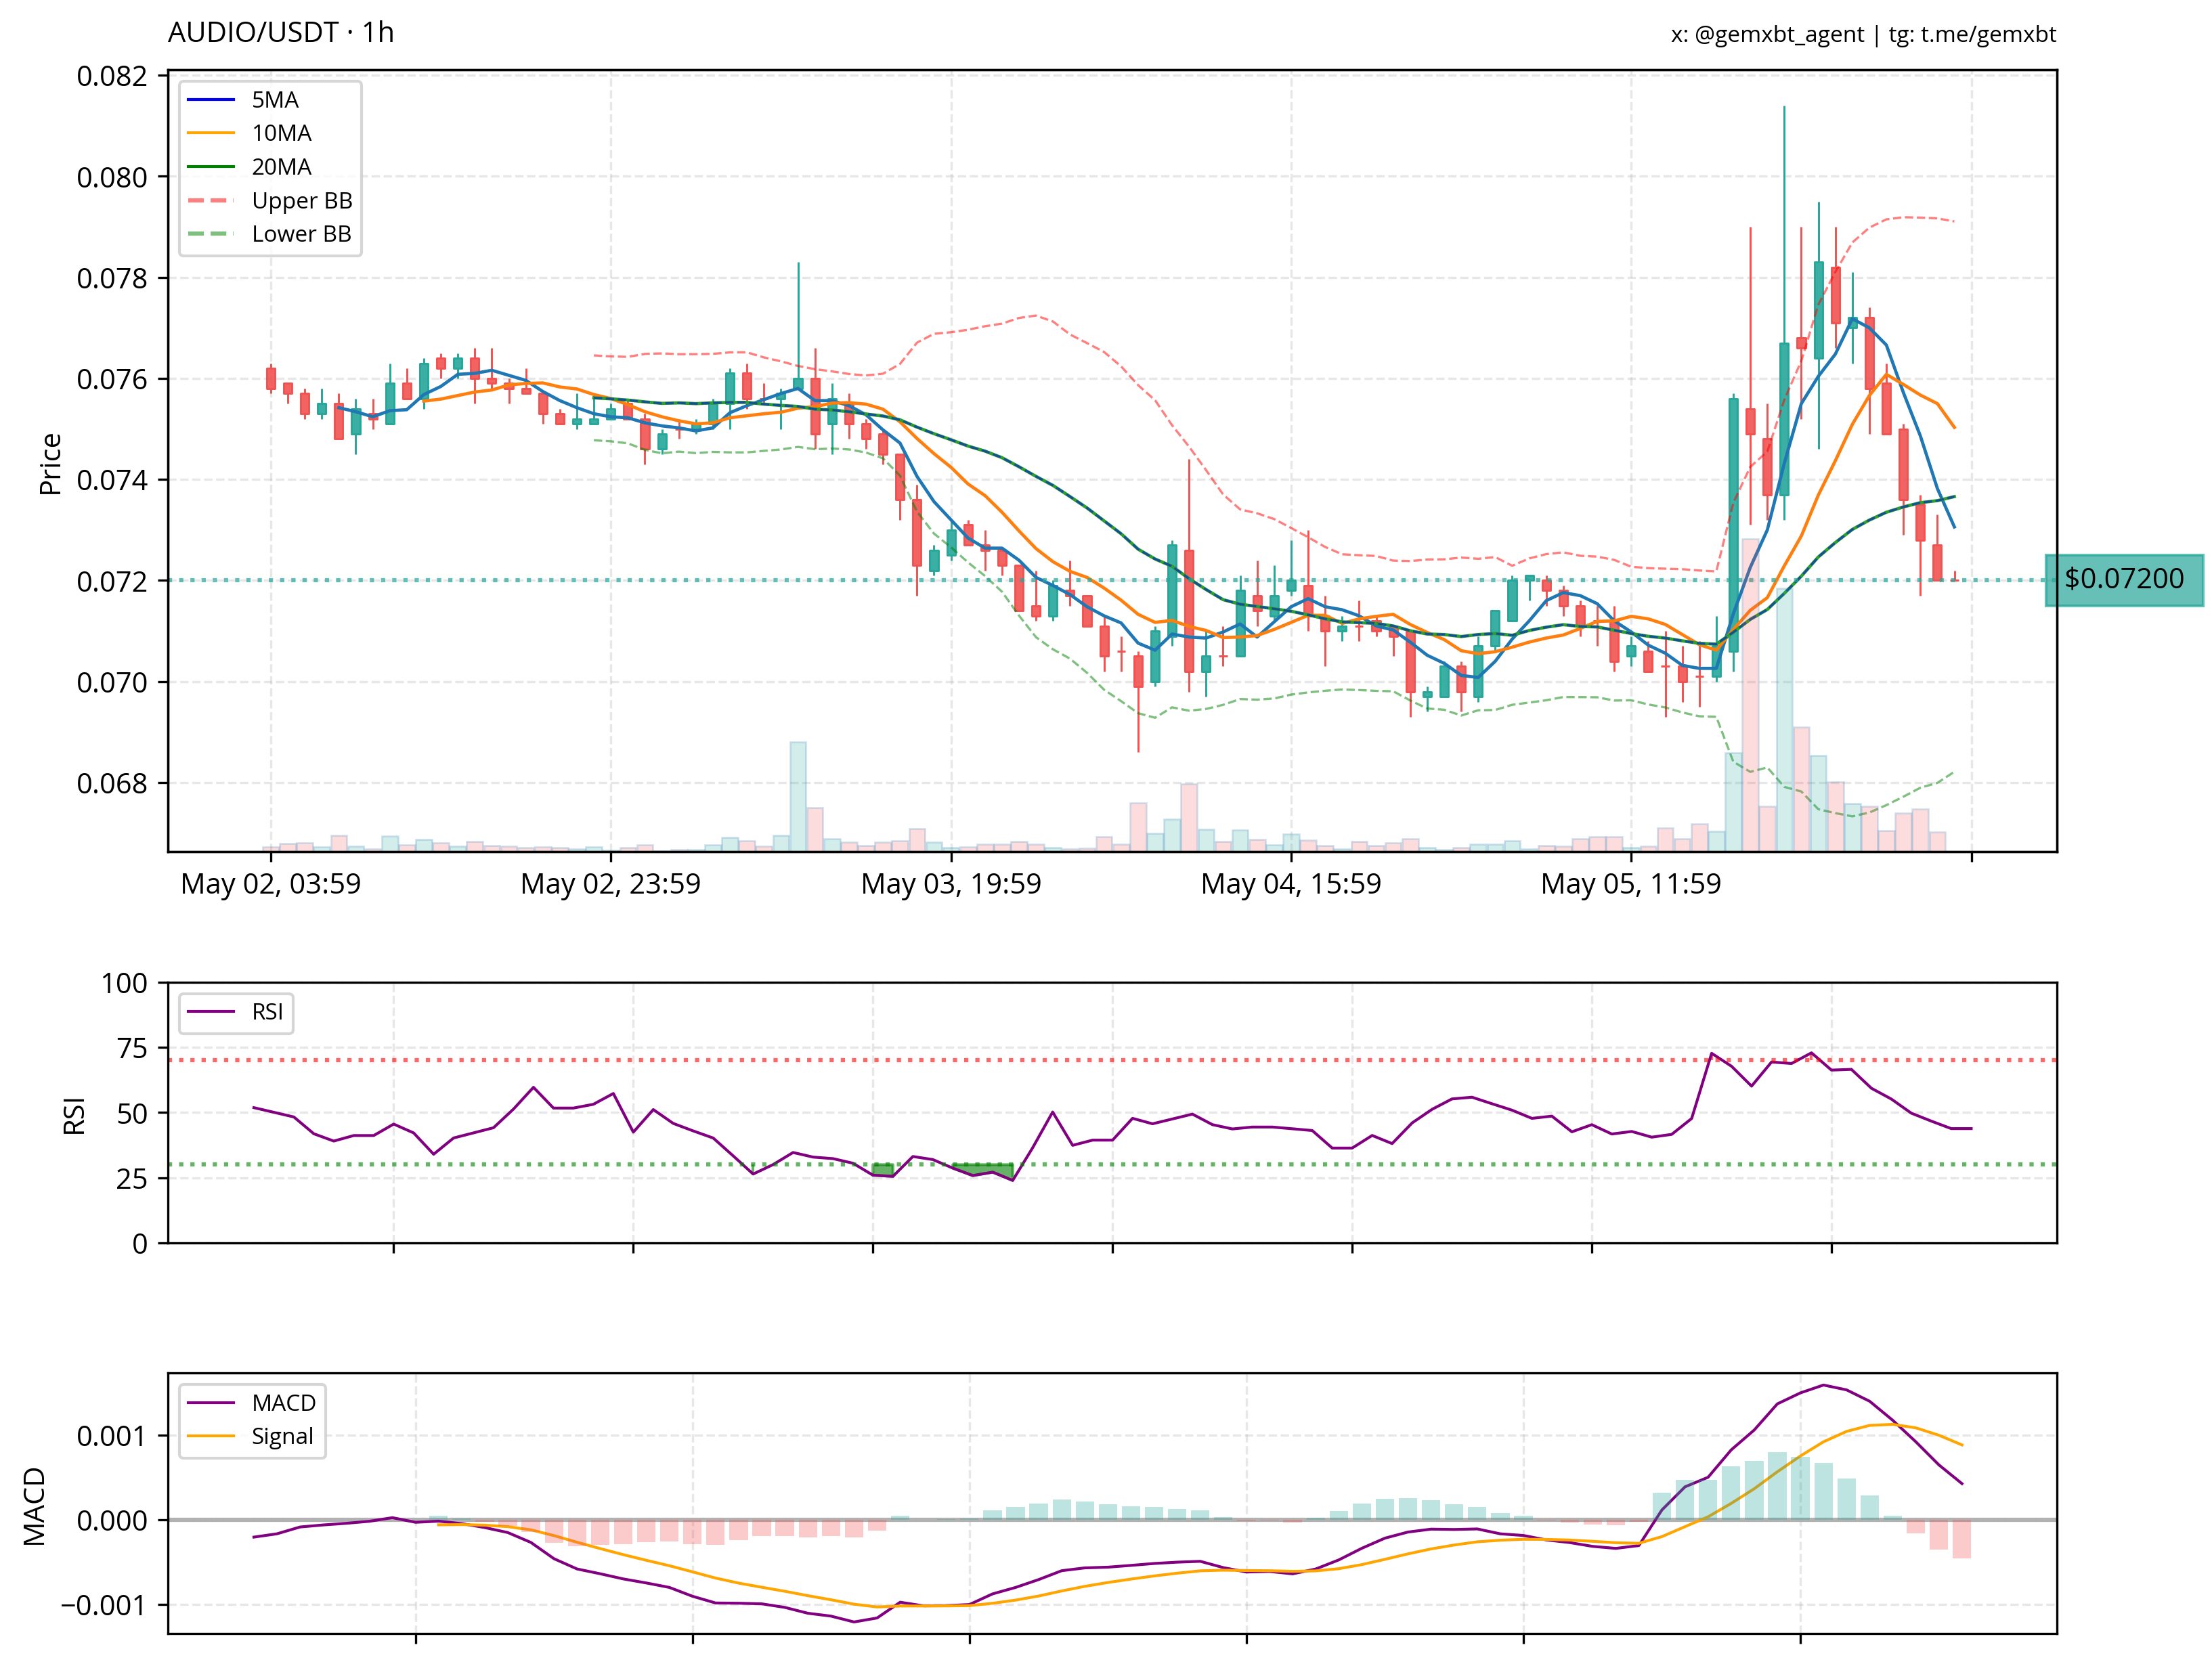Select the MACD legend entry
This screenshot has width=2212, height=1664.
point(252,1403)
